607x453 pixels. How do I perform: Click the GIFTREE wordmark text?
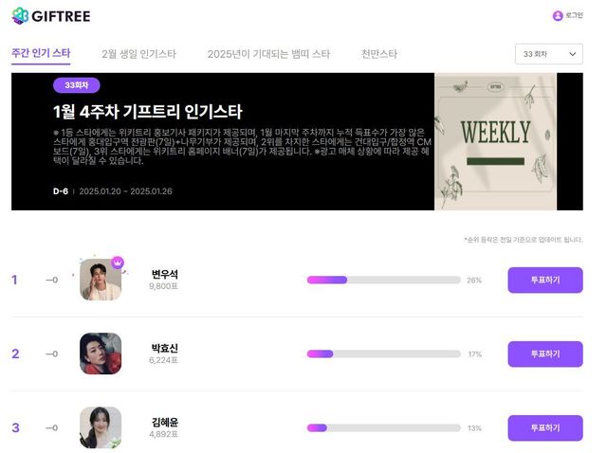coord(61,16)
